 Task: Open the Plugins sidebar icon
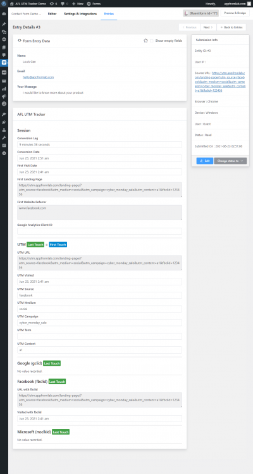[4, 122]
